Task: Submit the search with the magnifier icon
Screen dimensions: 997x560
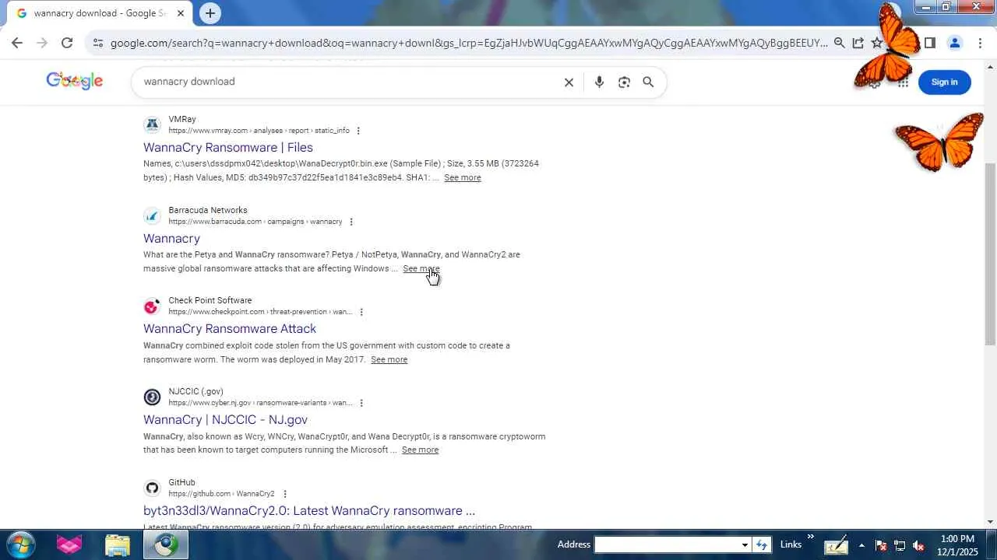Action: (648, 82)
